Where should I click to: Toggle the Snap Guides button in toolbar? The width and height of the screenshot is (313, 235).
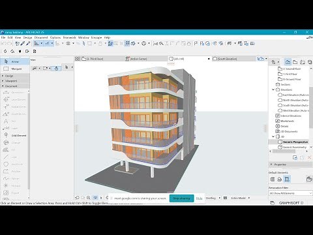[47, 44]
